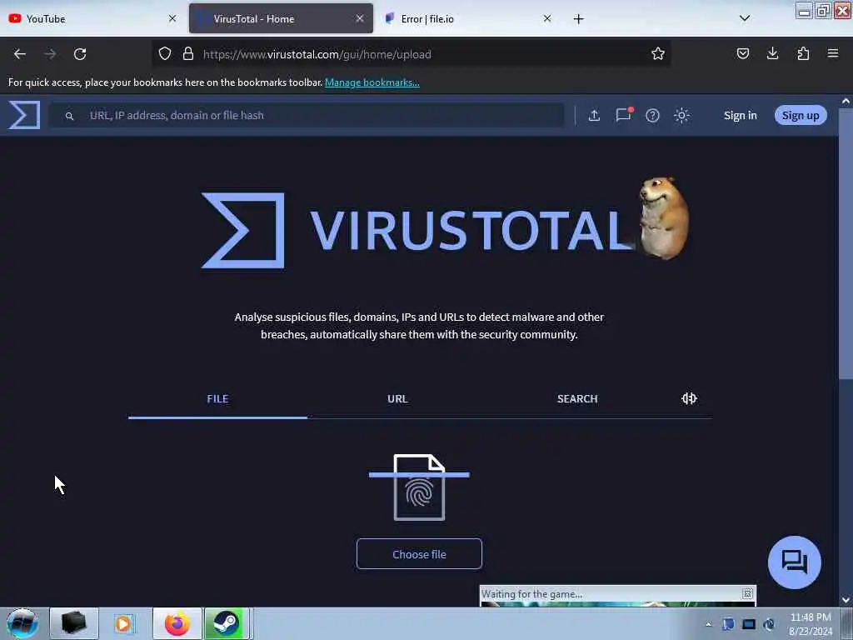853x640 pixels.
Task: Open the black folder taskbar icon
Action: click(74, 623)
